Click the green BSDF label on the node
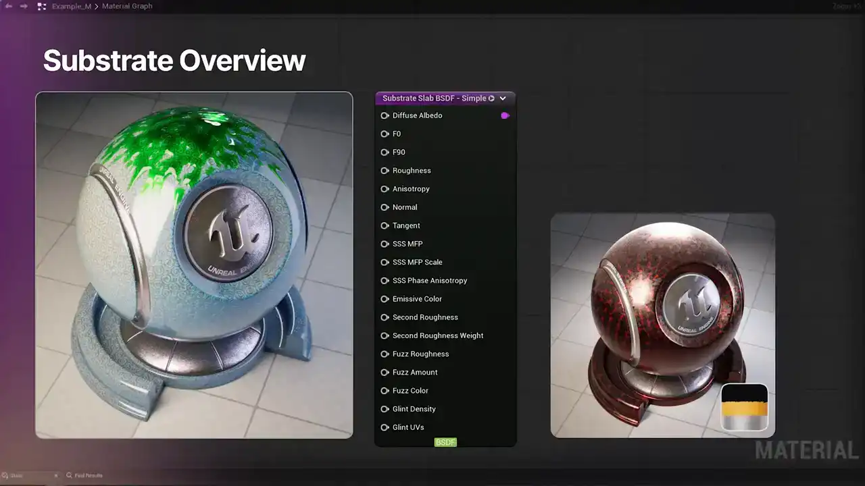865x486 pixels. (445, 442)
